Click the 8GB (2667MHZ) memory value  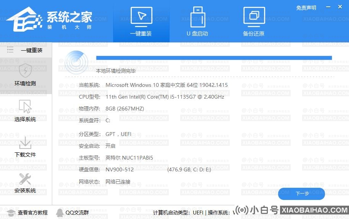pos(125,109)
